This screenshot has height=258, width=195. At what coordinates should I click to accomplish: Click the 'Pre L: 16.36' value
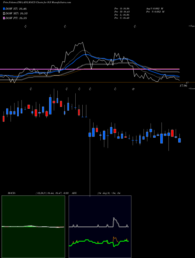click(x=122, y=15)
